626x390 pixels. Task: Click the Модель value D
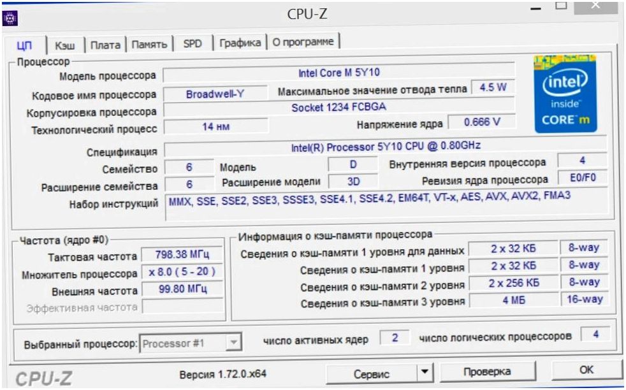[353, 164]
